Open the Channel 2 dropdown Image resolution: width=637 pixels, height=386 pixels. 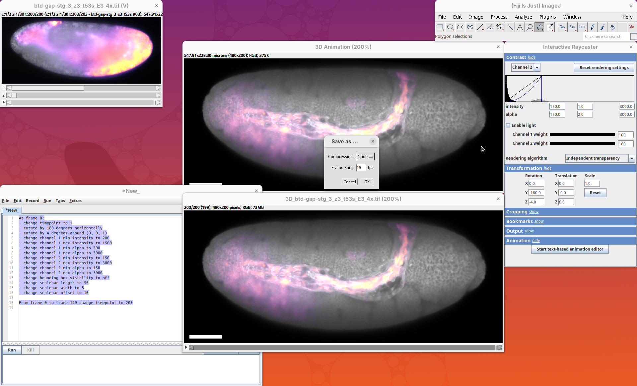click(x=537, y=67)
